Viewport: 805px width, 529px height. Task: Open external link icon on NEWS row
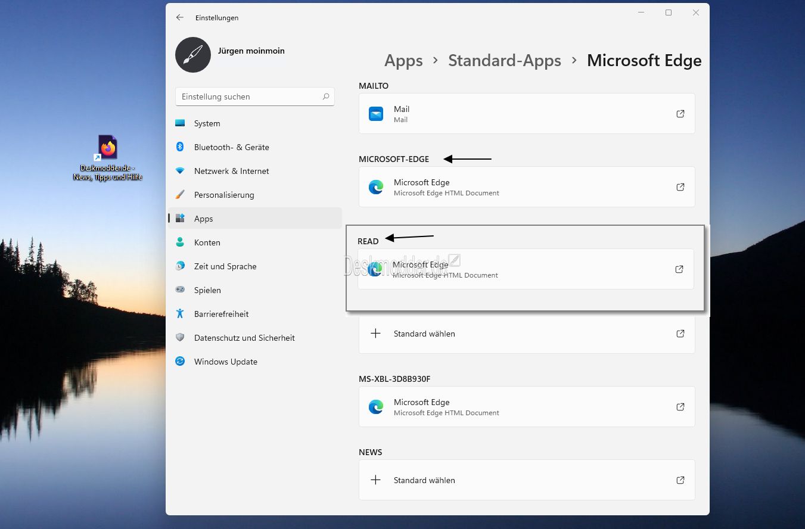pyautogui.click(x=680, y=480)
